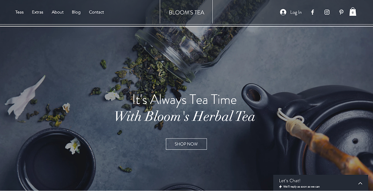The image size is (373, 191).
Task: Click the Log In text link
Action: [296, 12]
